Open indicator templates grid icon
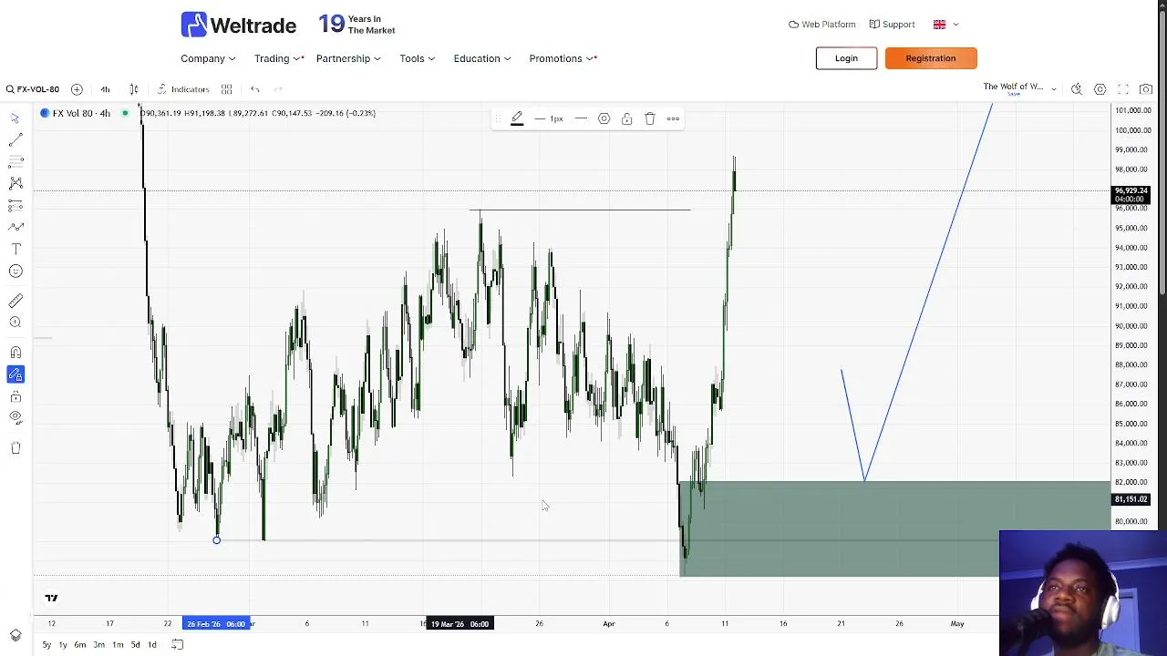Image resolution: width=1167 pixels, height=656 pixels. point(226,89)
